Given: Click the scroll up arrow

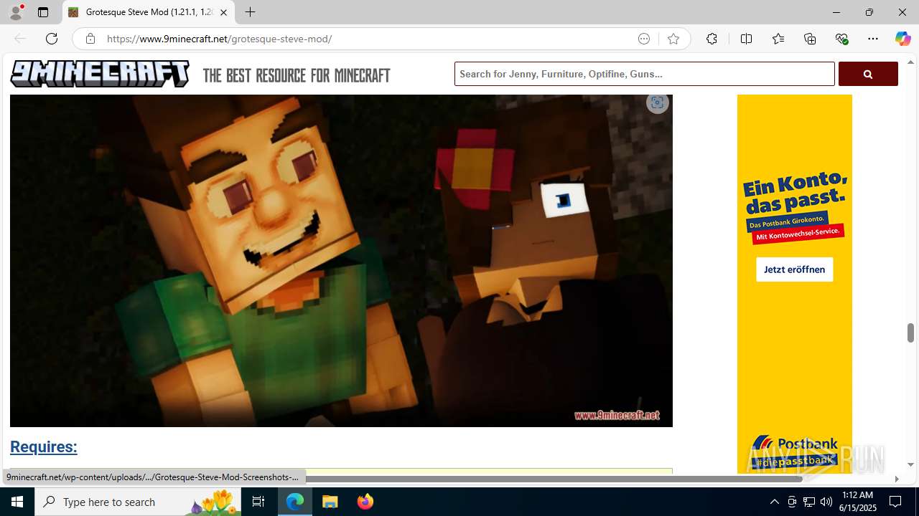Looking at the screenshot, I should click(x=910, y=62).
